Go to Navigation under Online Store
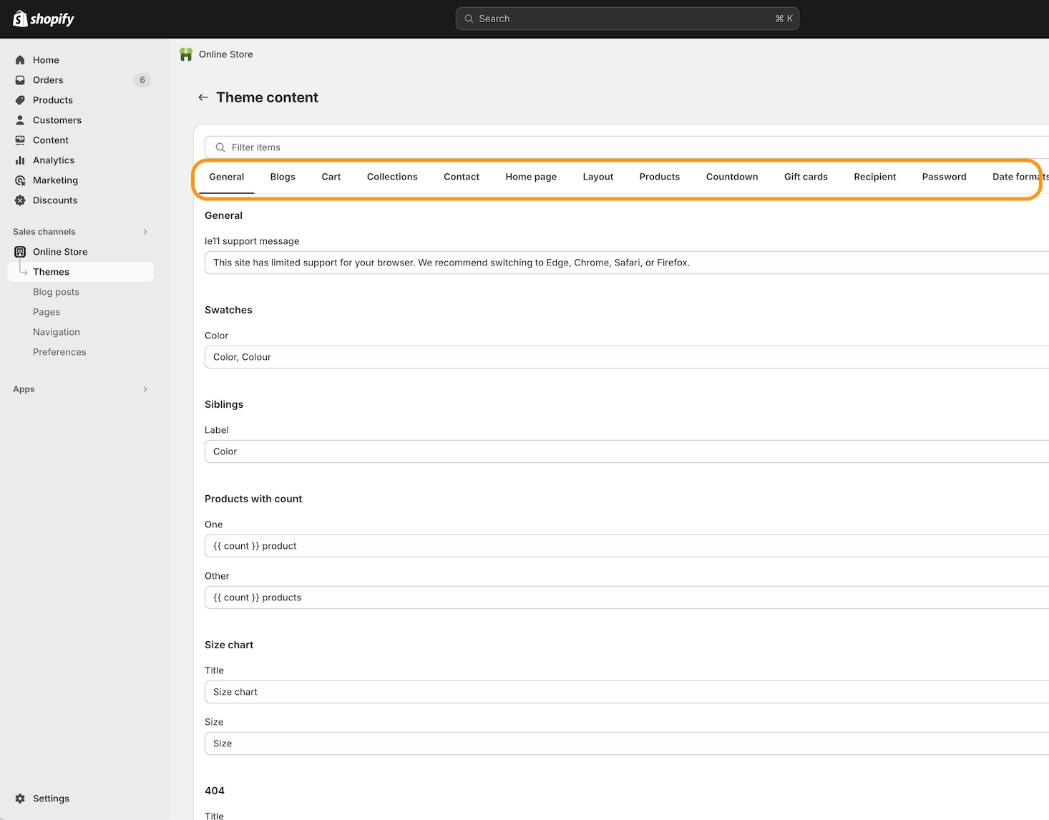The width and height of the screenshot is (1049, 820). pyautogui.click(x=57, y=332)
